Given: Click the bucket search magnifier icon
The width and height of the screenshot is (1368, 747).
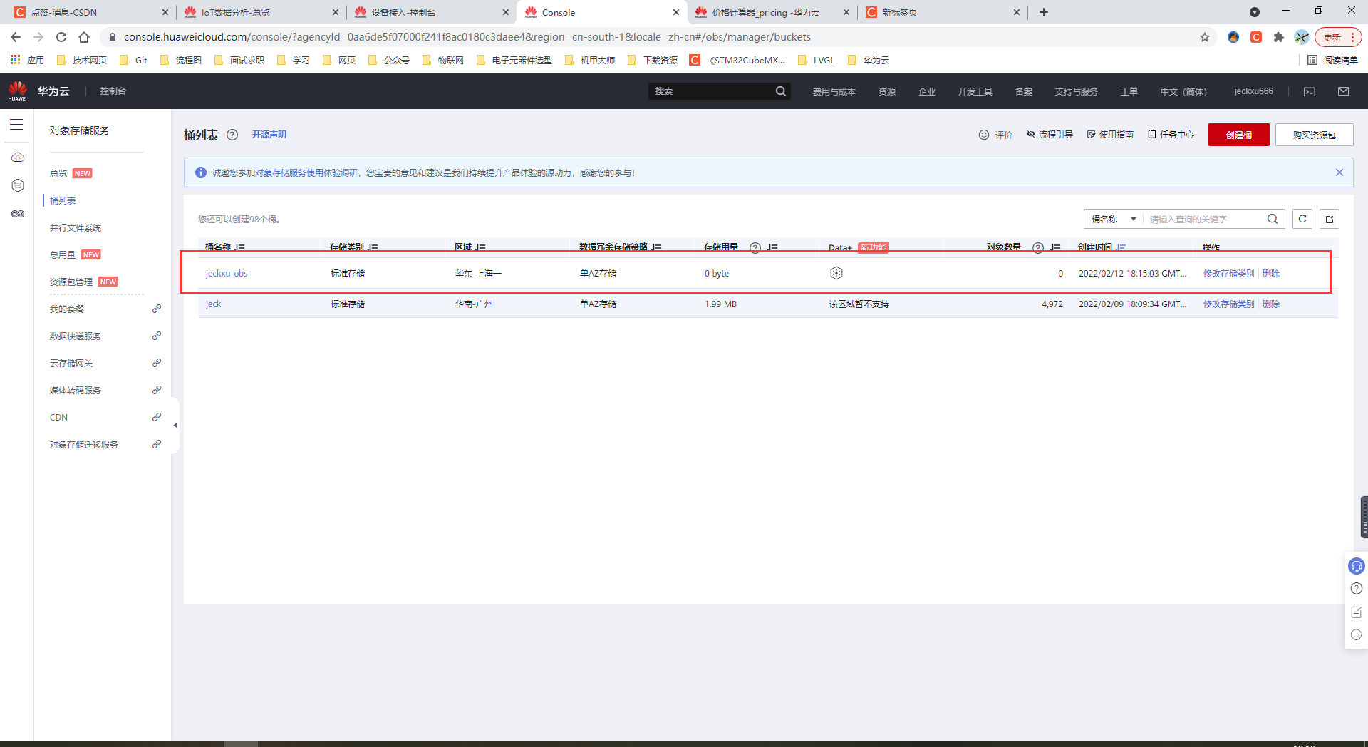Looking at the screenshot, I should click(1273, 219).
